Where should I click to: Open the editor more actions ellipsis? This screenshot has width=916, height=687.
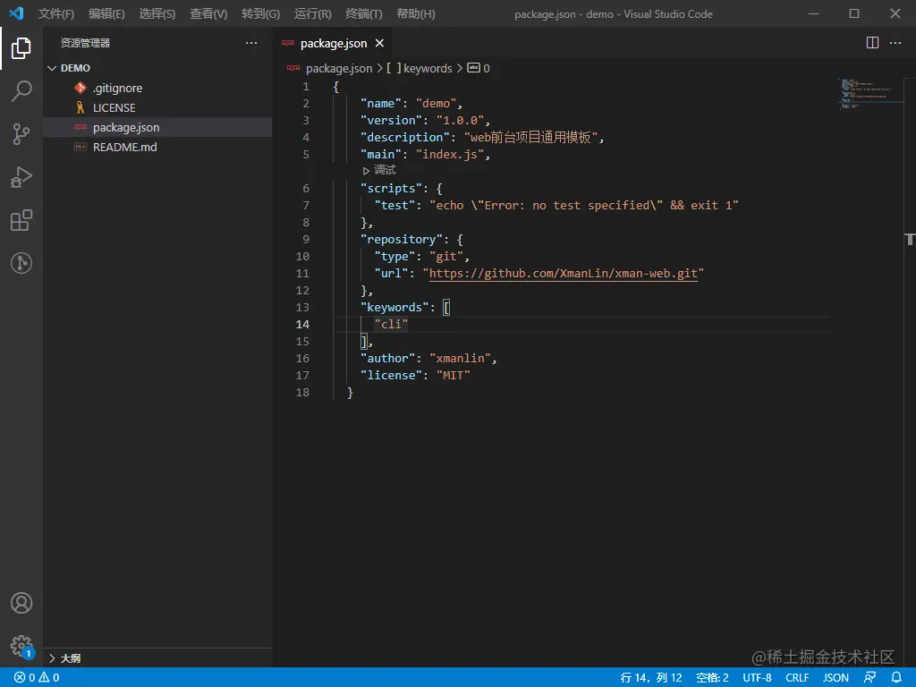tap(895, 43)
